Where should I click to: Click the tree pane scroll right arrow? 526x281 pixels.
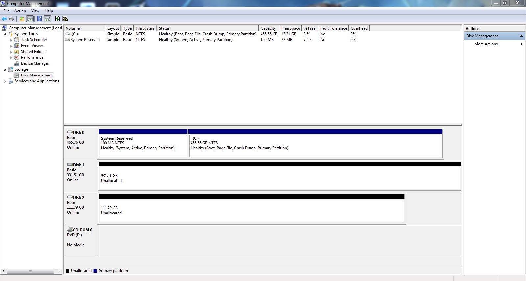click(59, 271)
